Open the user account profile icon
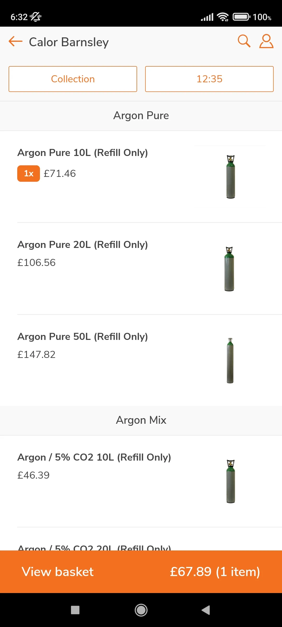The image size is (282, 627). click(x=266, y=41)
